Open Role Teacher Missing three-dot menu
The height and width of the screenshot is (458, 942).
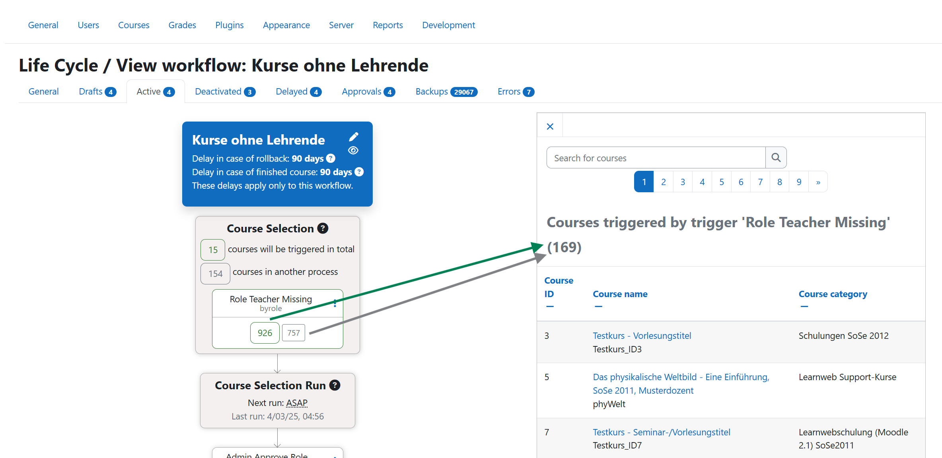coord(335,303)
